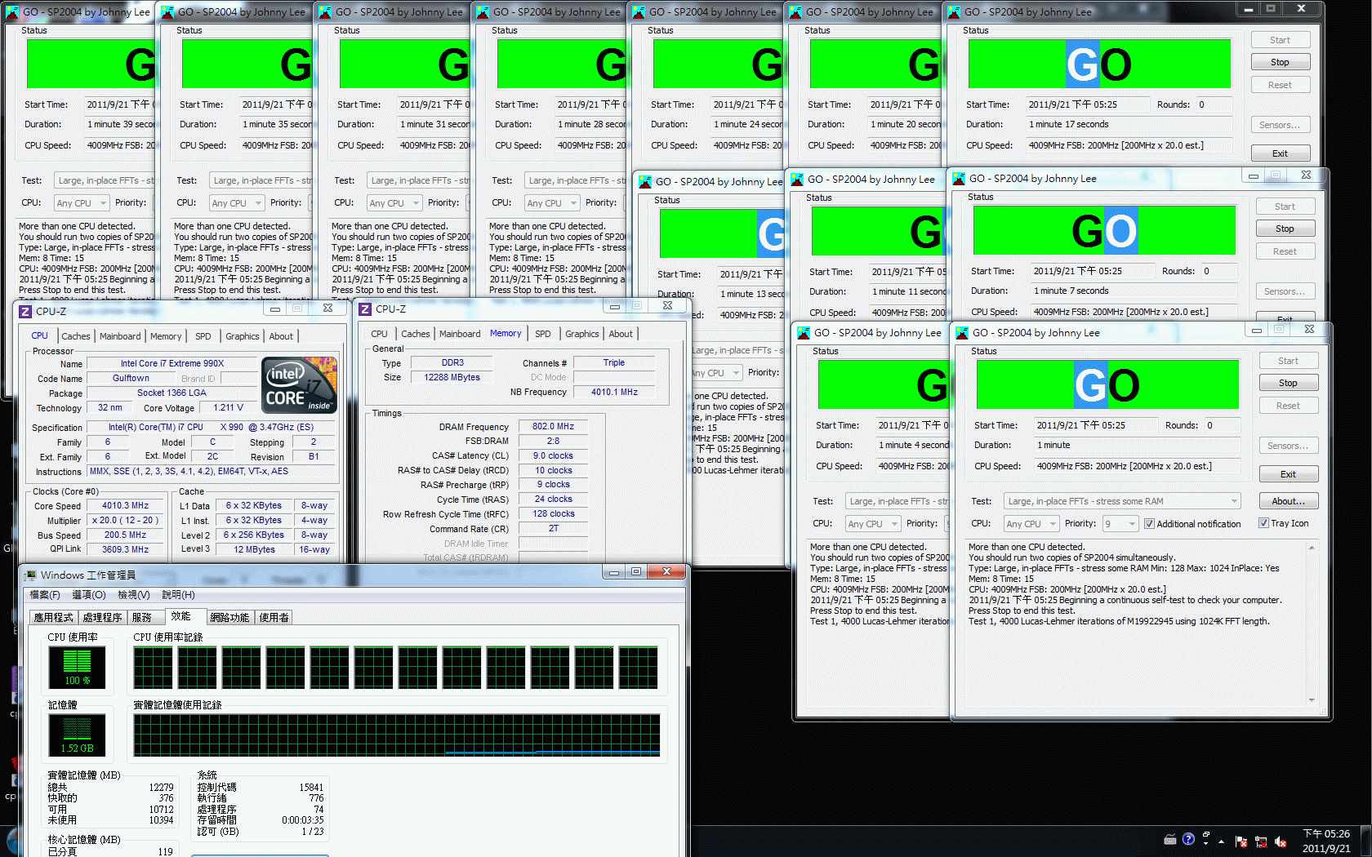
Task: Open the network status tray icon
Action: 1261,841
